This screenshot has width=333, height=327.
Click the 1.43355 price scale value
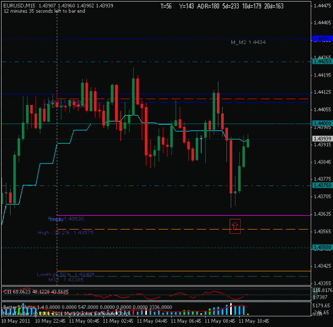coord(322,283)
